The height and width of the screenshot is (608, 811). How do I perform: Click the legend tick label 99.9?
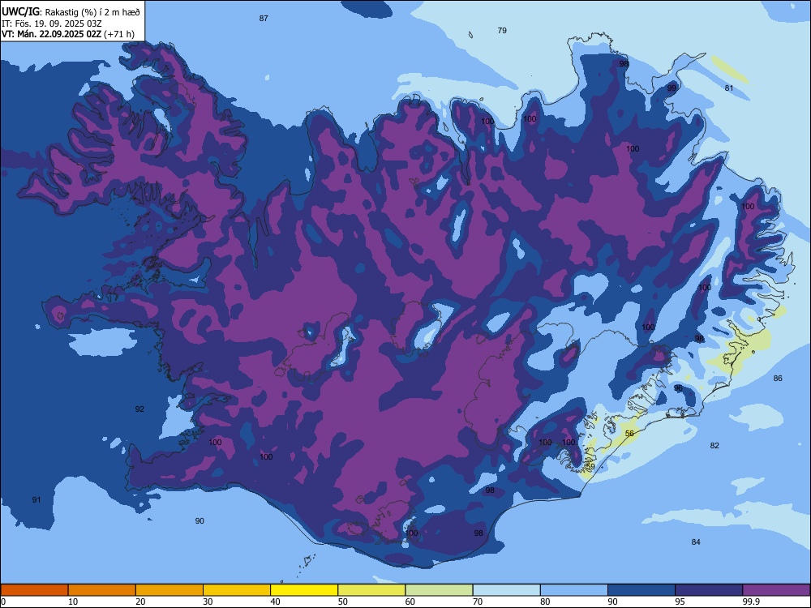[751, 602]
